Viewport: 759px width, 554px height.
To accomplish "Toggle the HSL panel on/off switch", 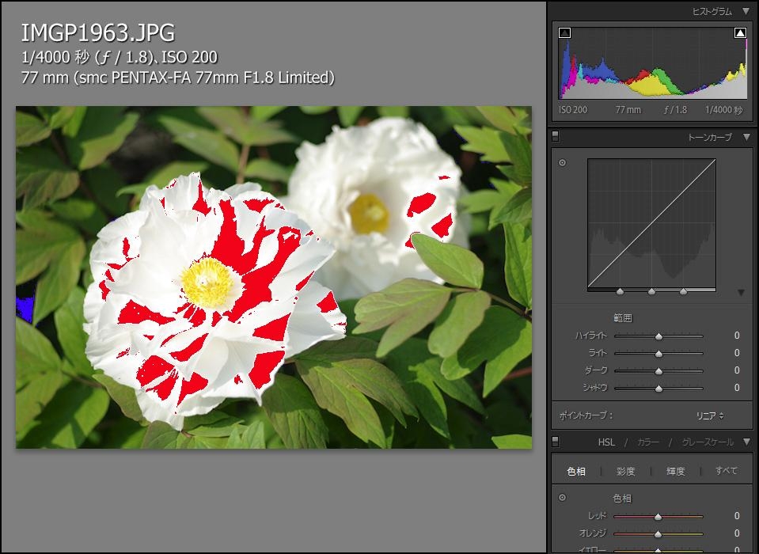I will [x=556, y=442].
